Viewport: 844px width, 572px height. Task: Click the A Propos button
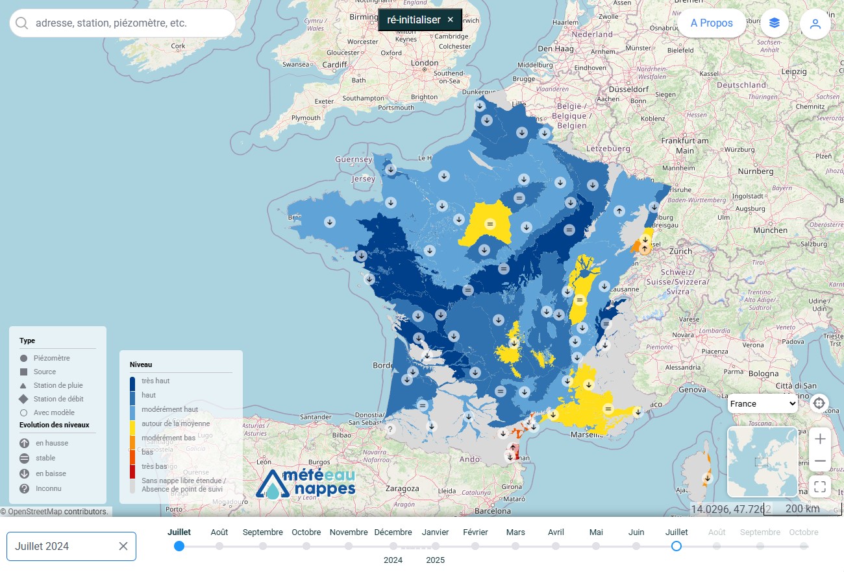[x=712, y=23]
